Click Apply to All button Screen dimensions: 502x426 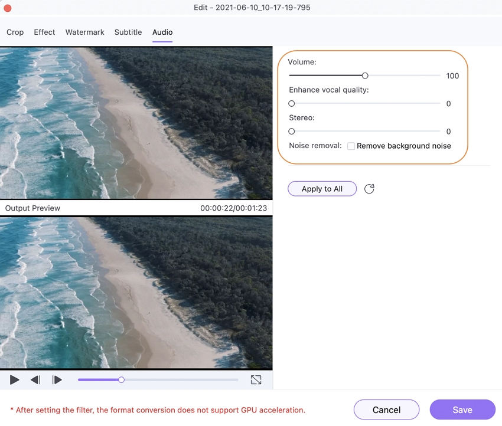[322, 189]
